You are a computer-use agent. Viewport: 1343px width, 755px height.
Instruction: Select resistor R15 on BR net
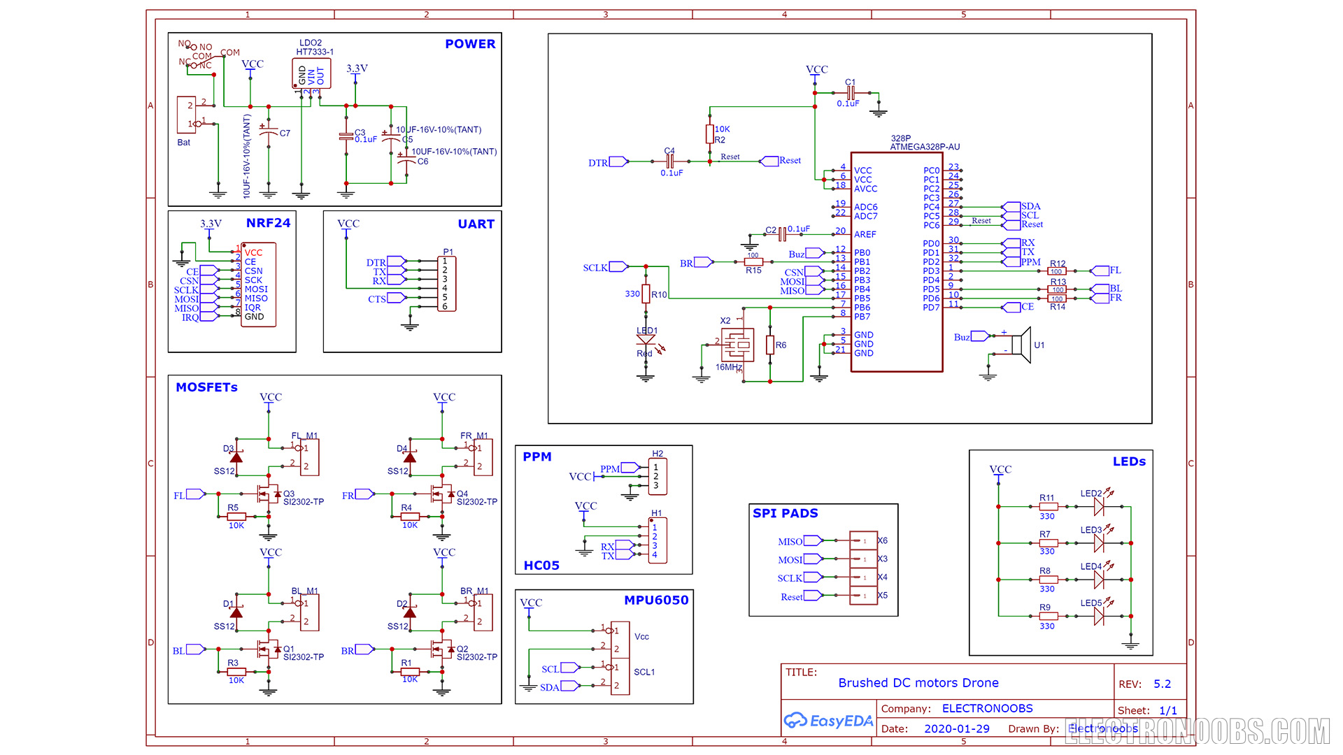click(753, 261)
